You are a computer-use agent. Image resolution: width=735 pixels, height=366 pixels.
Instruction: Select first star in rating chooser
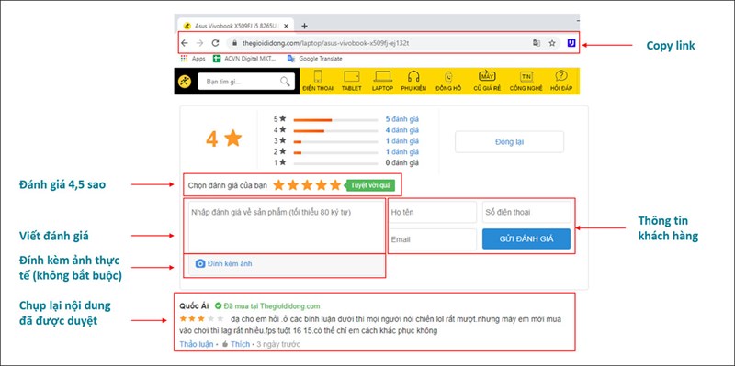279,185
